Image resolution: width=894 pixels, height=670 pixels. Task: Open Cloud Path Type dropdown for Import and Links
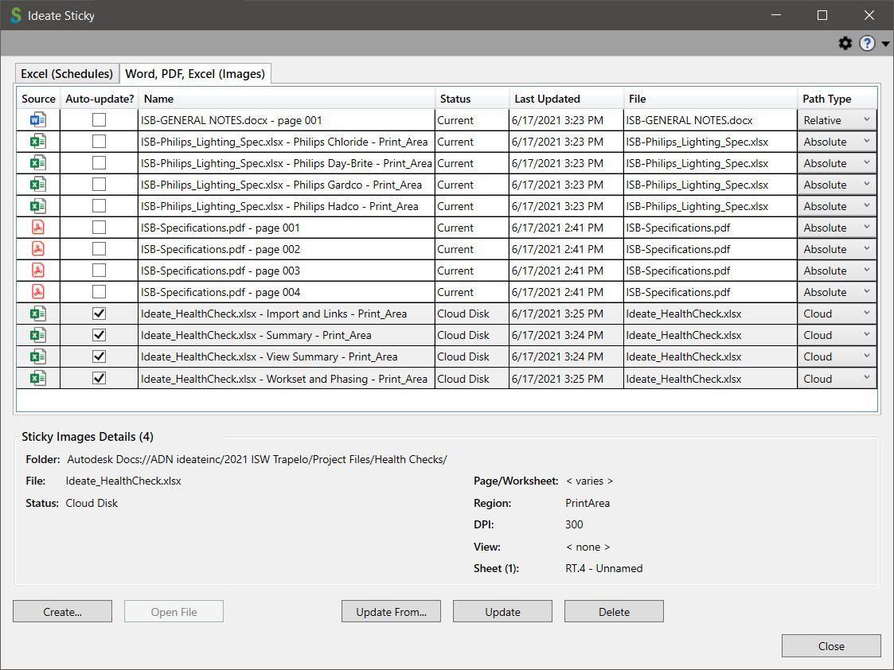pos(837,314)
